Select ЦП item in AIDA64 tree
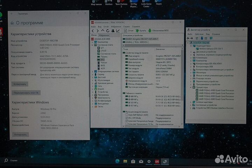The width and height of the screenshot is (252, 168). pyautogui.click(x=100, y=48)
